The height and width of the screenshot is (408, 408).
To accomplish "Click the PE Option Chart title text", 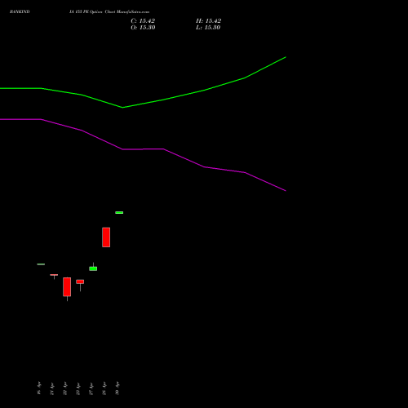I will click(109, 11).
